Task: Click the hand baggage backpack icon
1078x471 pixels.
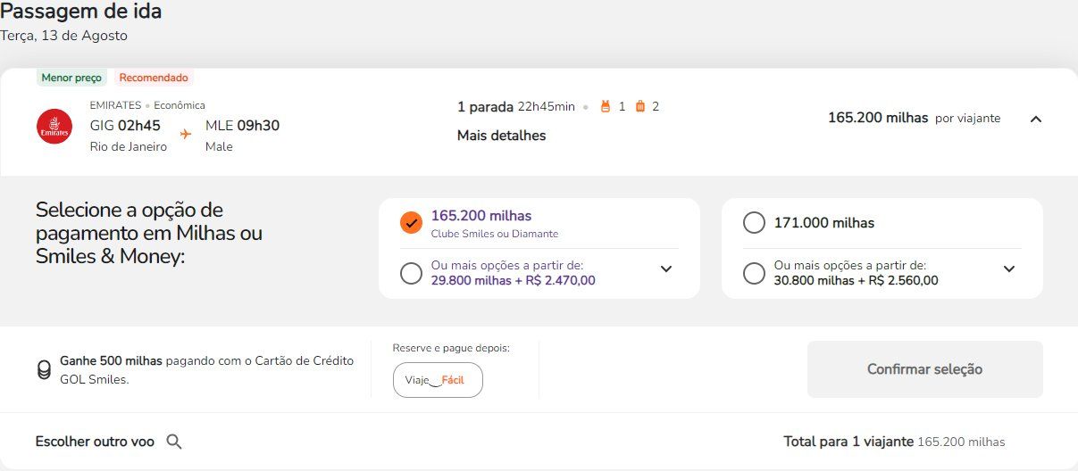Action: coord(606,107)
